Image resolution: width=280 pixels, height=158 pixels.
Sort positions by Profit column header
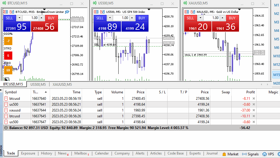pyautogui.click(x=244, y=92)
